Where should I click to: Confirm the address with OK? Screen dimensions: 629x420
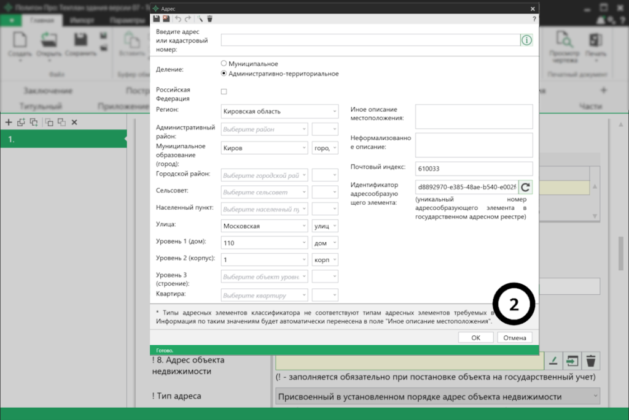[475, 337]
